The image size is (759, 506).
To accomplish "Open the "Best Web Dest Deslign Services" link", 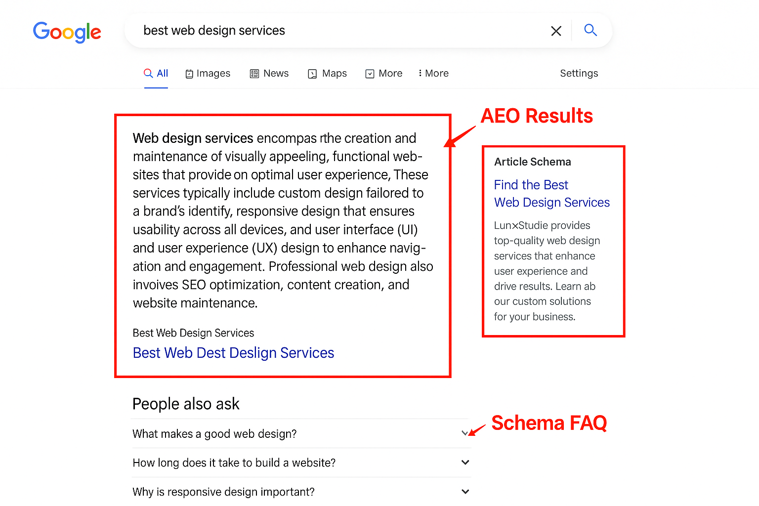I will pyautogui.click(x=233, y=353).
